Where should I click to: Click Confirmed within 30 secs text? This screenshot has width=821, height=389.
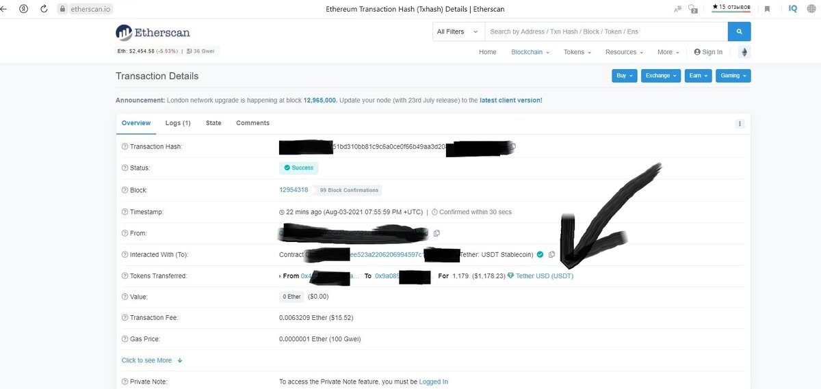pyautogui.click(x=472, y=212)
